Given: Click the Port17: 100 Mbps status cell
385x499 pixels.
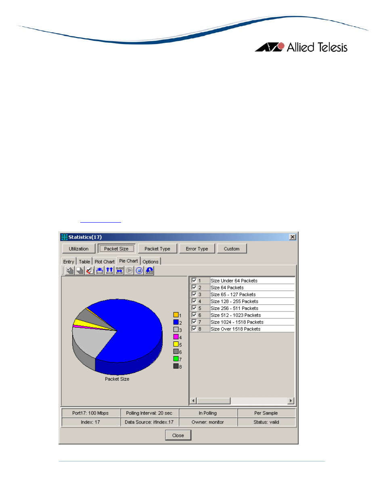Looking at the screenshot, I should [90, 413].
